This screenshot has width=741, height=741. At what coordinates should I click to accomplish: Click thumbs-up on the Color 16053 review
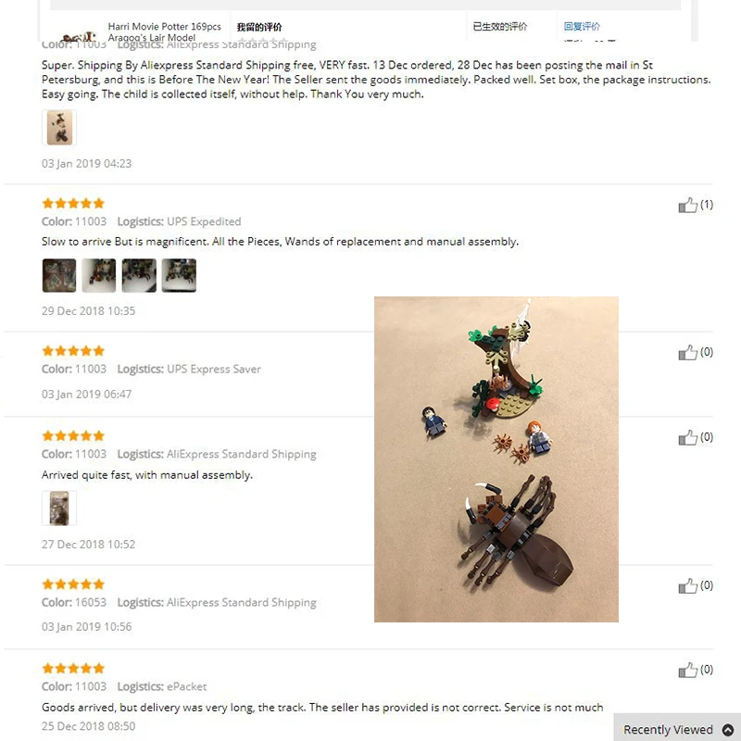[x=687, y=586]
